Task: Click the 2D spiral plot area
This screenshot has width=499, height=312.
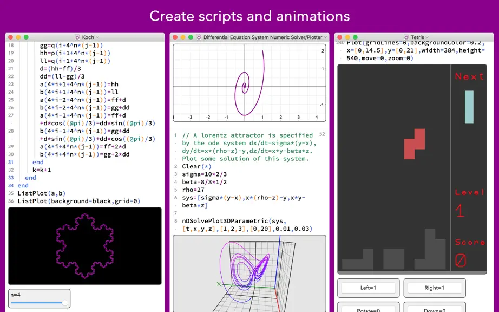Action: (249, 83)
